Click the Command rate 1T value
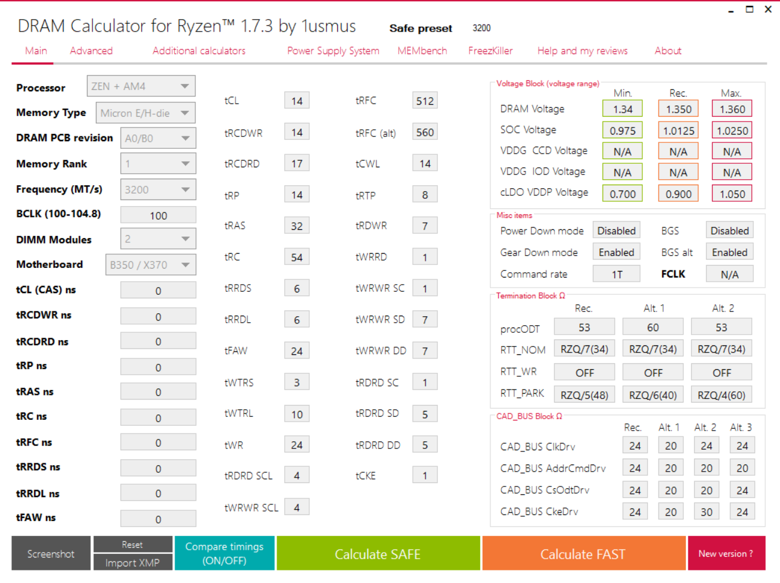Image resolution: width=780 pixels, height=583 pixels. tap(617, 274)
